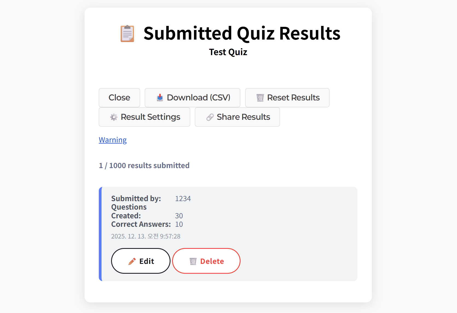
Task: Share the quiz results
Action: [237, 117]
